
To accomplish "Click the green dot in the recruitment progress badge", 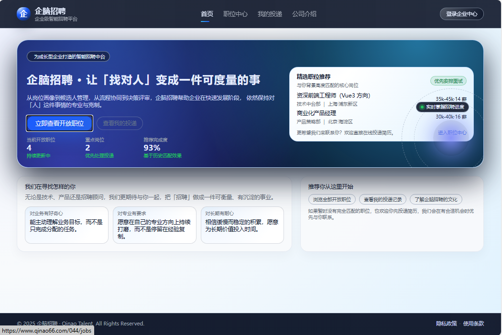I will click(x=422, y=107).
